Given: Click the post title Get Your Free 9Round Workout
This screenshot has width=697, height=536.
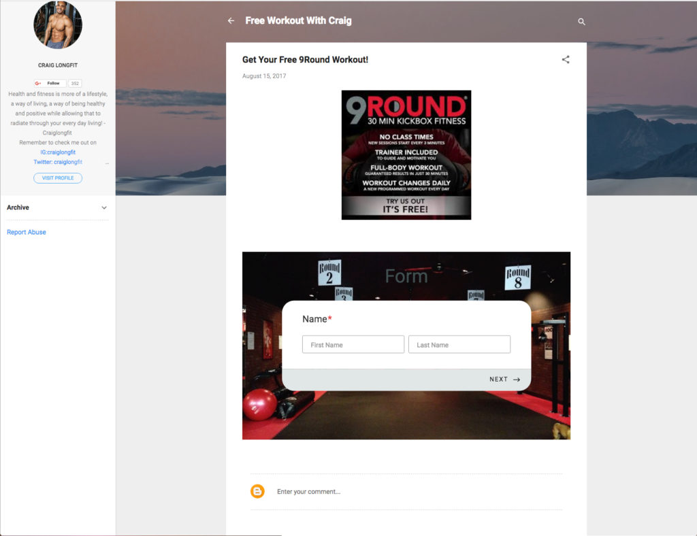Looking at the screenshot, I should pyautogui.click(x=305, y=59).
